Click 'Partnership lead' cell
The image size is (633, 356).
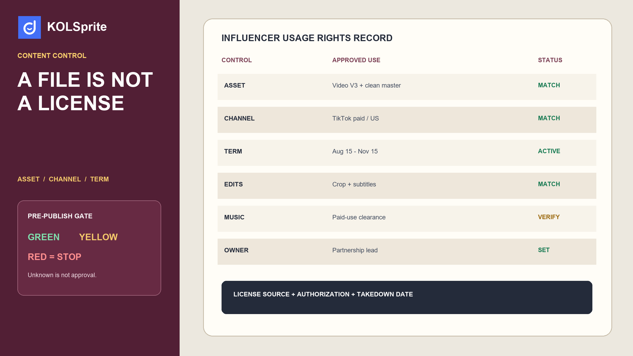point(355,250)
